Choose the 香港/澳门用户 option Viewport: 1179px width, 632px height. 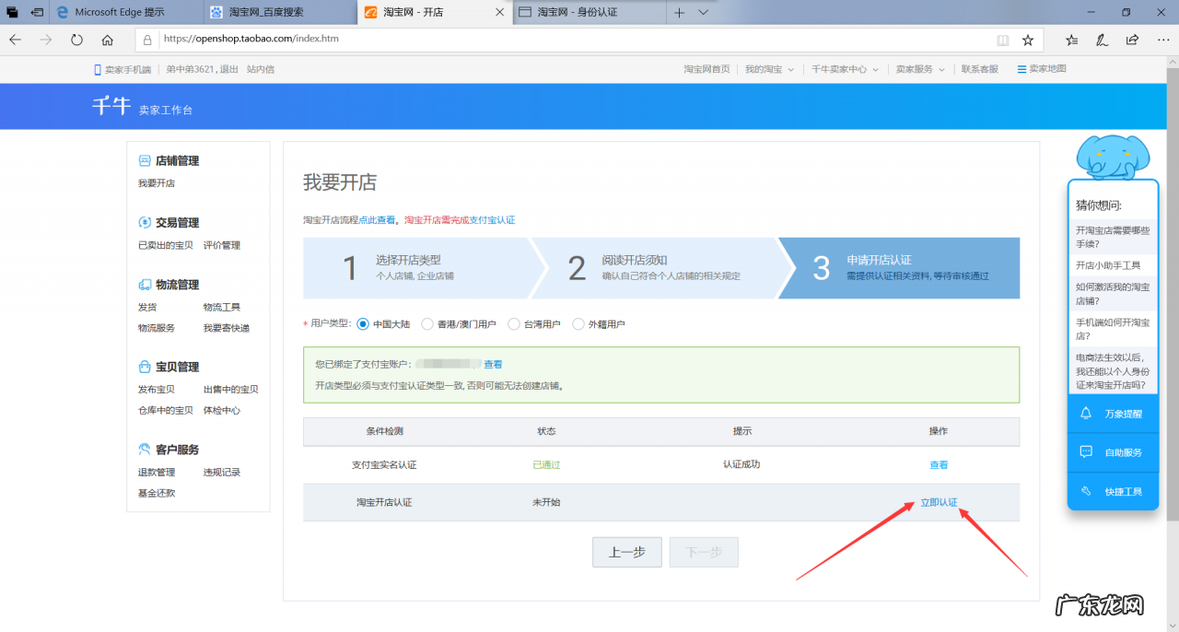coord(426,323)
